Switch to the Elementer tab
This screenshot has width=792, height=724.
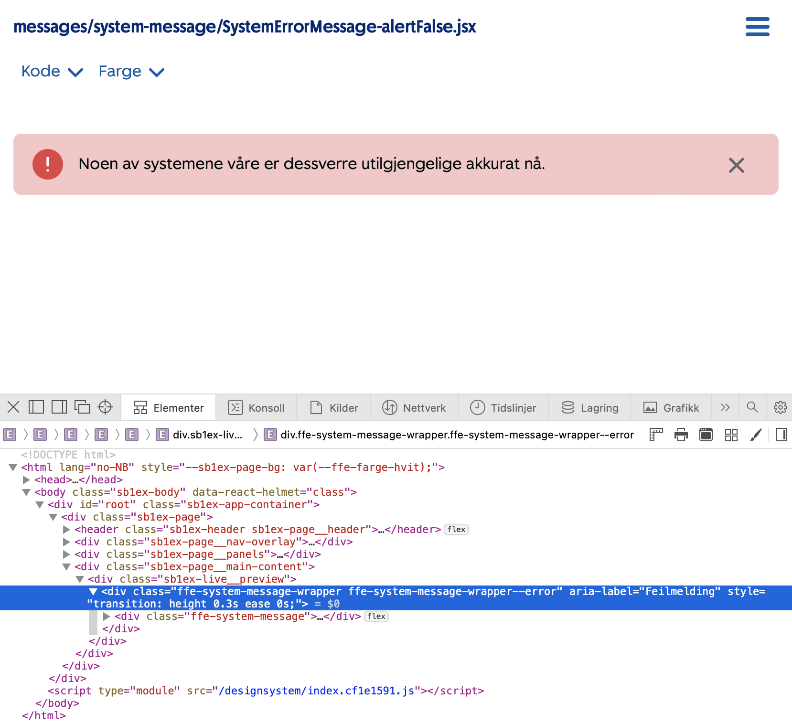pyautogui.click(x=169, y=408)
